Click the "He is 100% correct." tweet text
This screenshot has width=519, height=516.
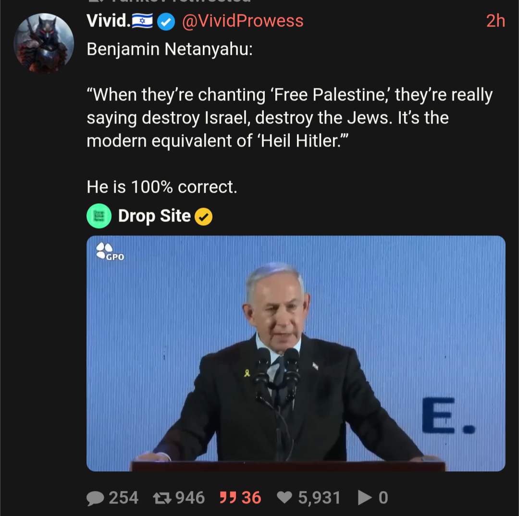[x=162, y=187]
